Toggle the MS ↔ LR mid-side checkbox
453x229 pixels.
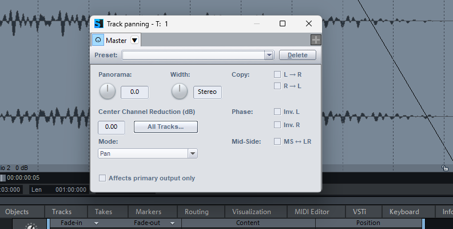pyautogui.click(x=277, y=141)
